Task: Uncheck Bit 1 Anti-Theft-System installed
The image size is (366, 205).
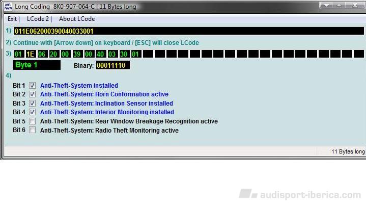Action: 32,85
